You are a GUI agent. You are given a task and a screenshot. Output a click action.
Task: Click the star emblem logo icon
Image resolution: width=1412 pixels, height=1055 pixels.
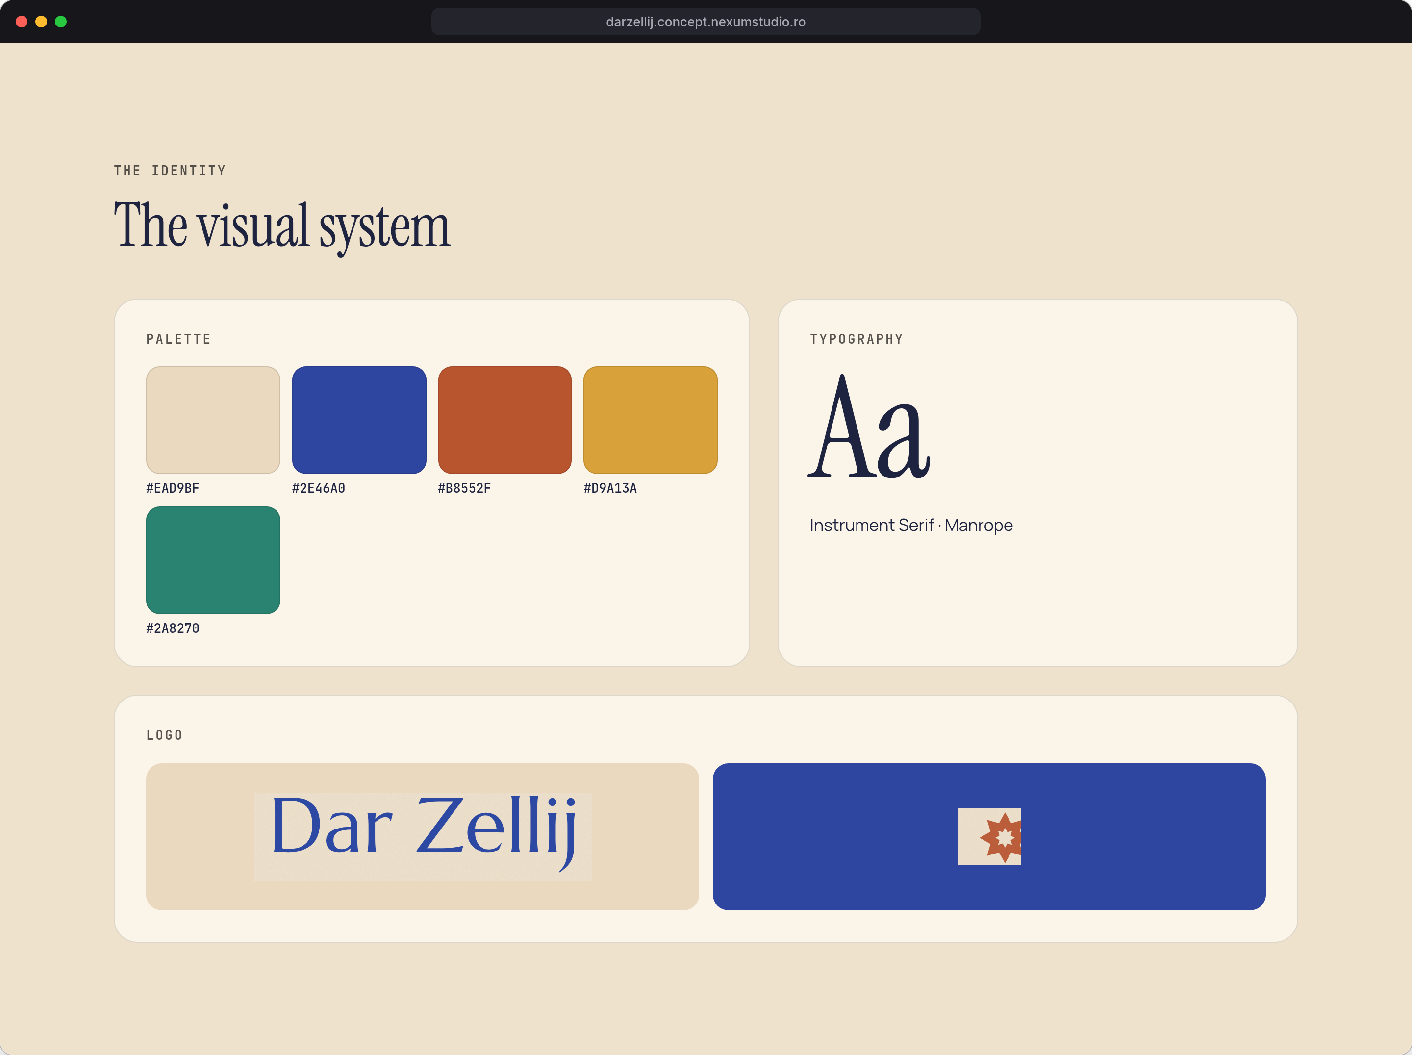989,837
